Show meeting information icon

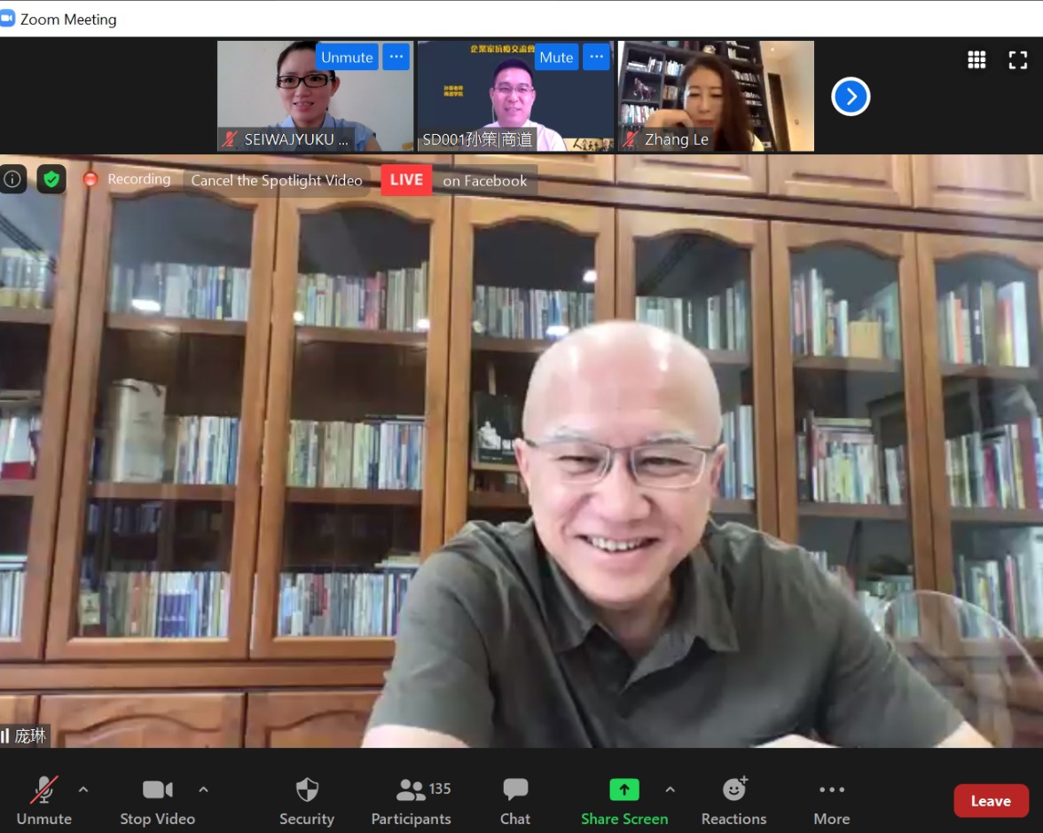[x=12, y=179]
